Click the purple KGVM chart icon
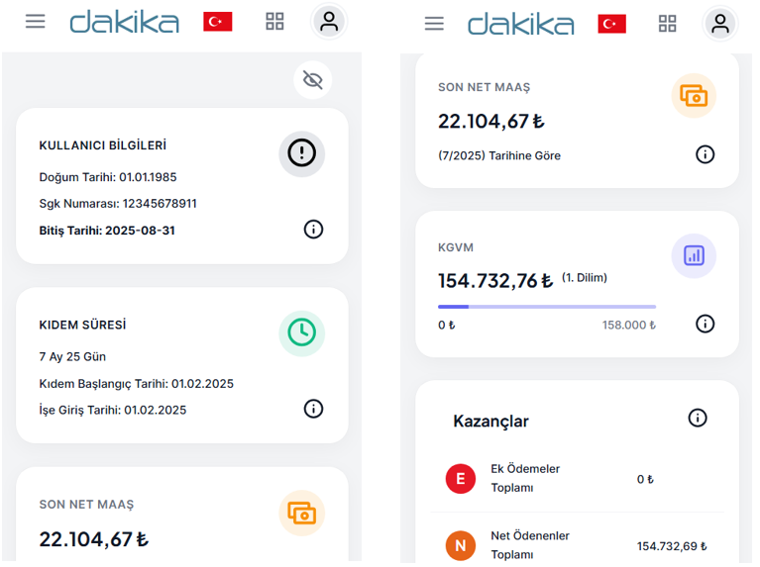 pyautogui.click(x=694, y=255)
